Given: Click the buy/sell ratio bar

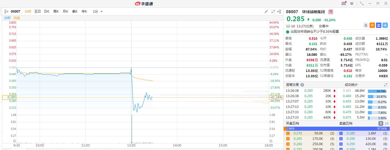Looking at the screenshot, I should [x=337, y=129].
